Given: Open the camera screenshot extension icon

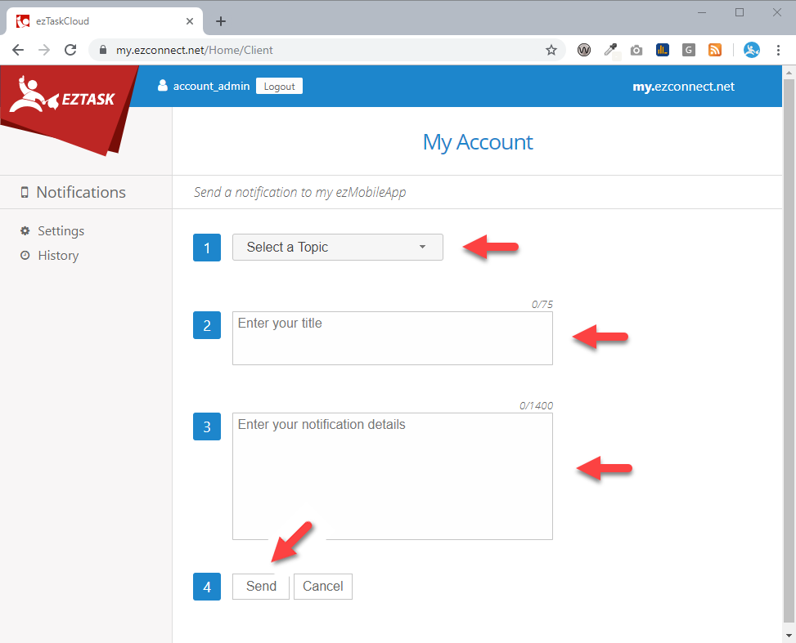Looking at the screenshot, I should [636, 50].
